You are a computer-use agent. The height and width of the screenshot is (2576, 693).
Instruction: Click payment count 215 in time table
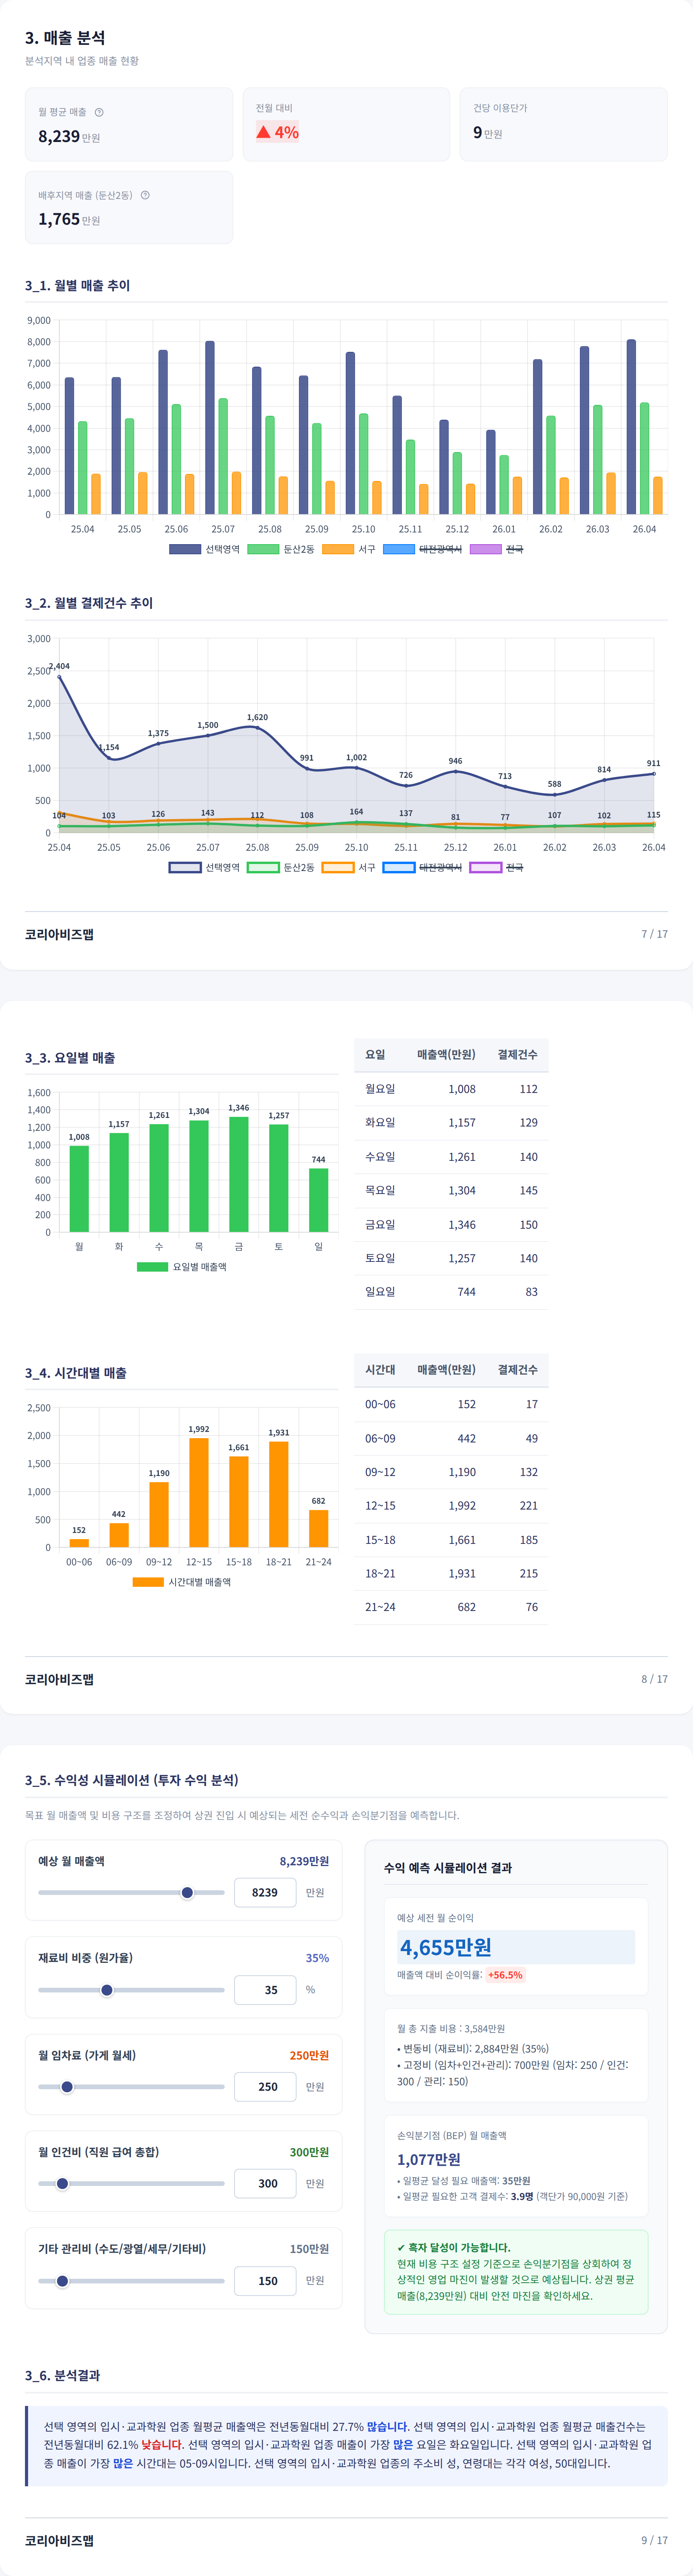click(529, 1573)
